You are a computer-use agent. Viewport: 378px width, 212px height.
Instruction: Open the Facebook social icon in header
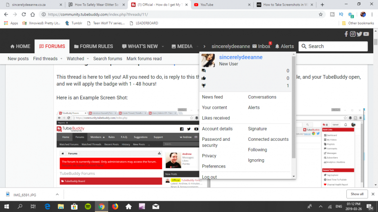(x=346, y=34)
